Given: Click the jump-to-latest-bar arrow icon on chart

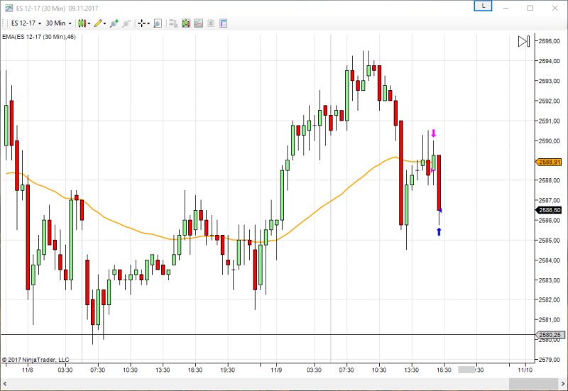Looking at the screenshot, I should point(524,41).
